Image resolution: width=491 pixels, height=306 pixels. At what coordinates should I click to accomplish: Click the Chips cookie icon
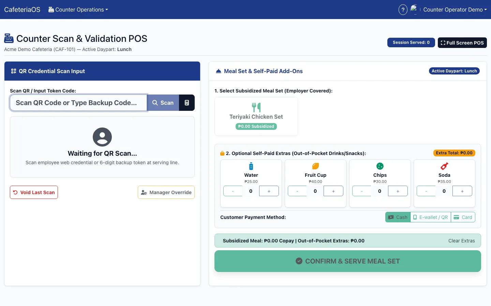click(x=380, y=166)
